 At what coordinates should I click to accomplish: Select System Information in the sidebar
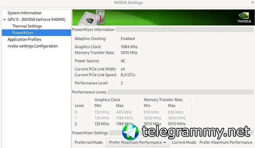25,13
